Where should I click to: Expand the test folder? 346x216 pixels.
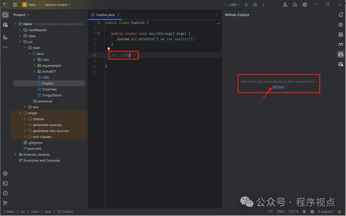pos(25,107)
